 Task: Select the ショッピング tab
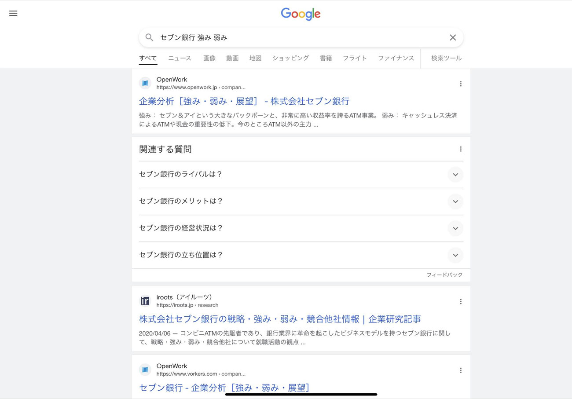[290, 58]
